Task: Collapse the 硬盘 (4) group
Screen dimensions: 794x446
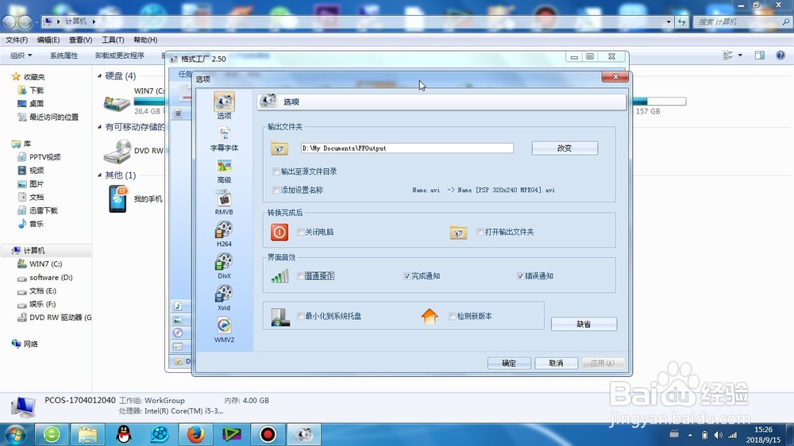Action: pyautogui.click(x=100, y=76)
